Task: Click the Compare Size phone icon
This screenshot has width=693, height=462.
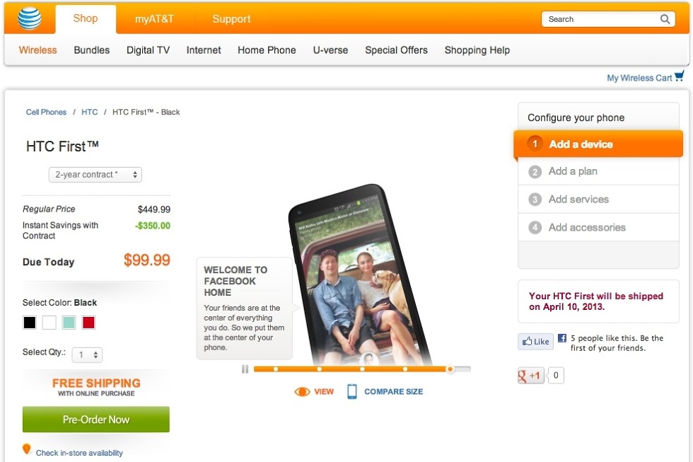Action: coord(352,391)
